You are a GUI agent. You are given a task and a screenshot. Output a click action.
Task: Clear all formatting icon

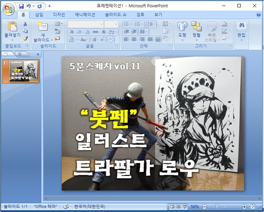pos(111,39)
